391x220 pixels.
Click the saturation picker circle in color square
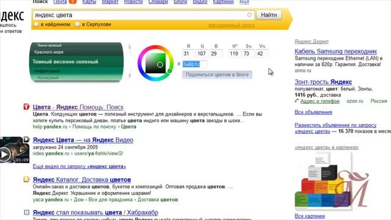[160, 65]
